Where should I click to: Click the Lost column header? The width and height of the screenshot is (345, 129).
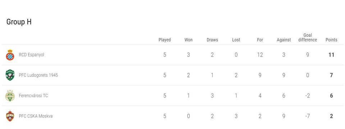click(x=236, y=40)
